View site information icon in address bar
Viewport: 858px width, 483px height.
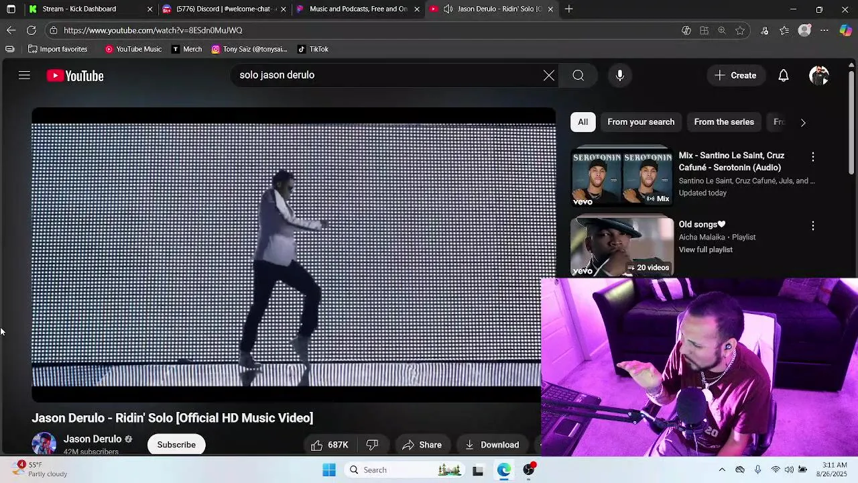[x=54, y=30]
